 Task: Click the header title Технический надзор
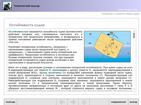[x=27, y=6]
